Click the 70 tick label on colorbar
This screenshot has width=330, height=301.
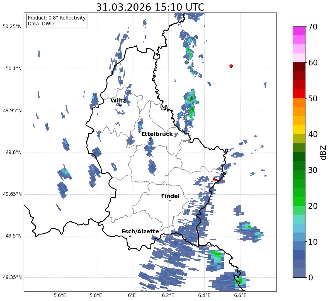[312, 27]
